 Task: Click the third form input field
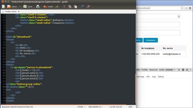[x=158, y=33]
